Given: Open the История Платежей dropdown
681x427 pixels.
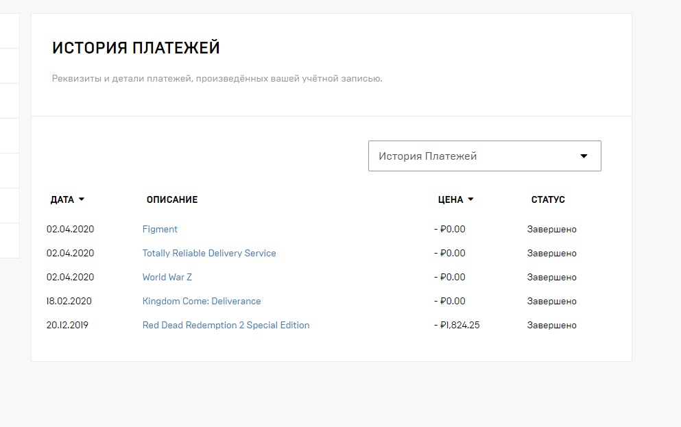Looking at the screenshot, I should (x=484, y=156).
